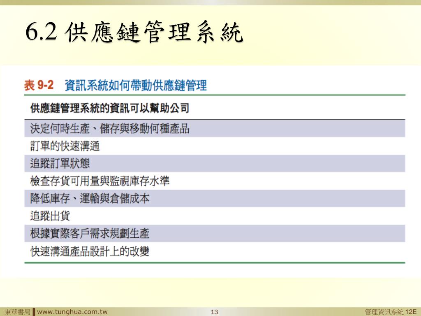Screen dimensions: 421x316
Task: Click the row 追蹤訂單狀態
Action: (x=215, y=163)
